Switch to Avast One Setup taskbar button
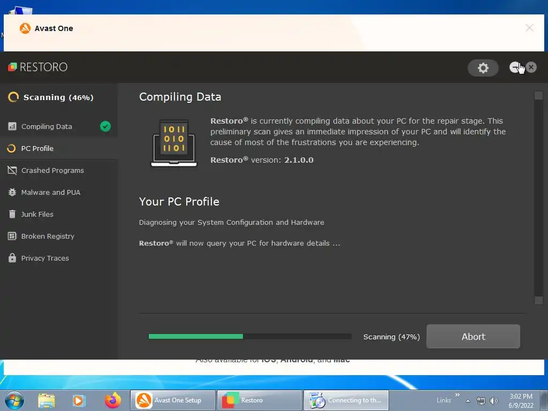 tap(173, 400)
